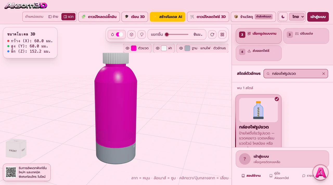Click the checkmark on กล่องไฟรูปขวด card
The image size is (333, 185).
coord(277,99)
